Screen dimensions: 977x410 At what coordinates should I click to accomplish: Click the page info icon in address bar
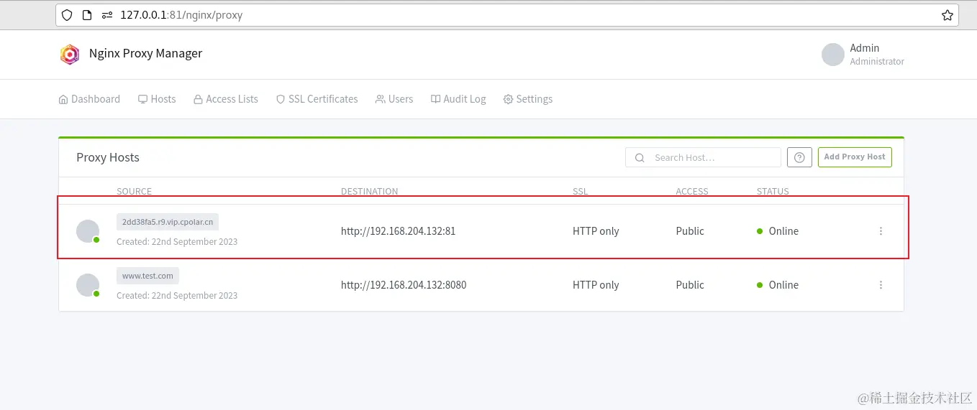tap(87, 15)
